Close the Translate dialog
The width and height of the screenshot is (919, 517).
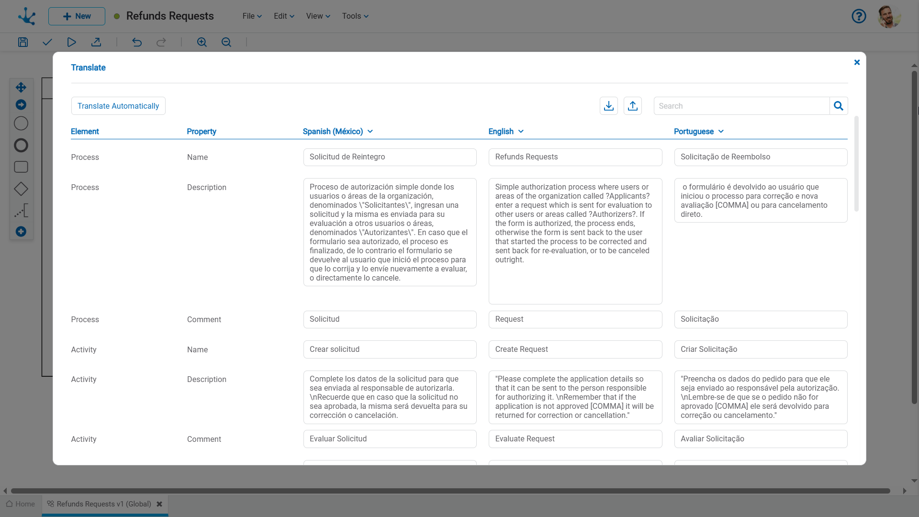[857, 62]
